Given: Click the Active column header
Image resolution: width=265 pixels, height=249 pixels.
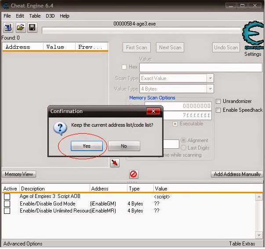Looking at the screenshot, I should 10,189.
